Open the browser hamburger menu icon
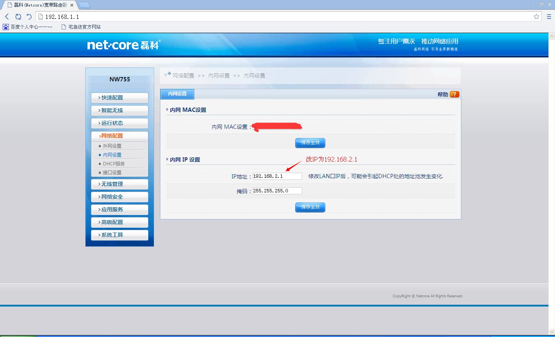This screenshot has width=555, height=337. click(549, 17)
